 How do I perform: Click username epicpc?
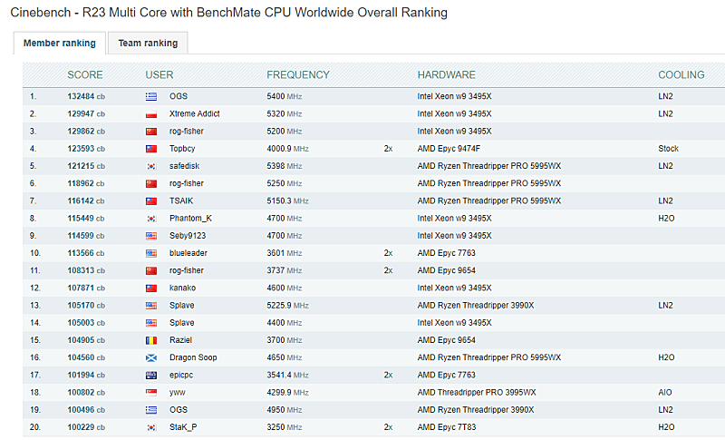[x=180, y=375]
